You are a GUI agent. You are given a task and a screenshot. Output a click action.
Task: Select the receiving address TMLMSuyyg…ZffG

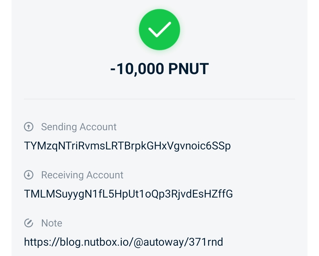[128, 194]
